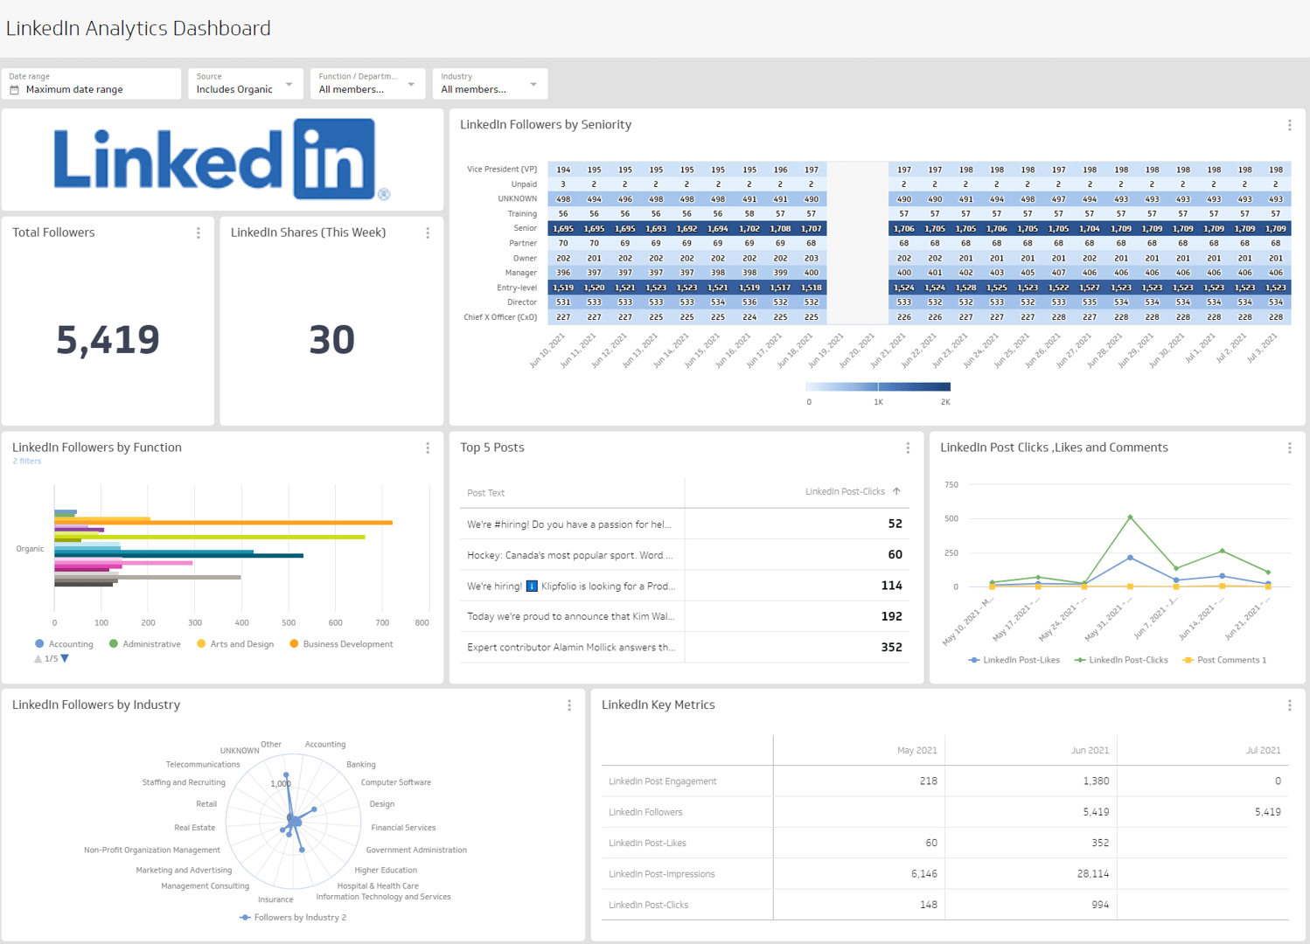Expand the Function / Department dropdown

[x=367, y=84]
